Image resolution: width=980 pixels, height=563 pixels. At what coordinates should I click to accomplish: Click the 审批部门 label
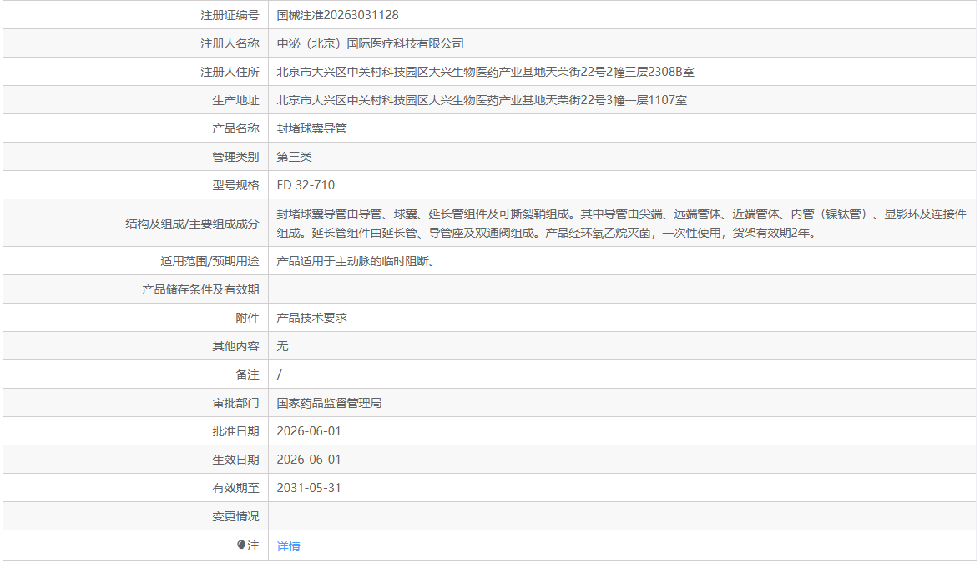[x=235, y=403]
